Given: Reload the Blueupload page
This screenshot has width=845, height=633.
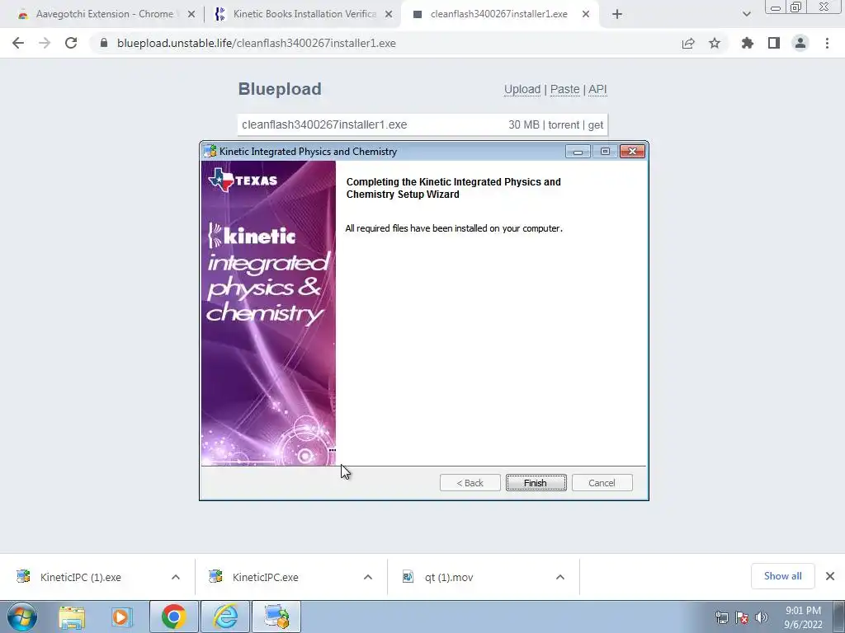Looking at the screenshot, I should (71, 43).
